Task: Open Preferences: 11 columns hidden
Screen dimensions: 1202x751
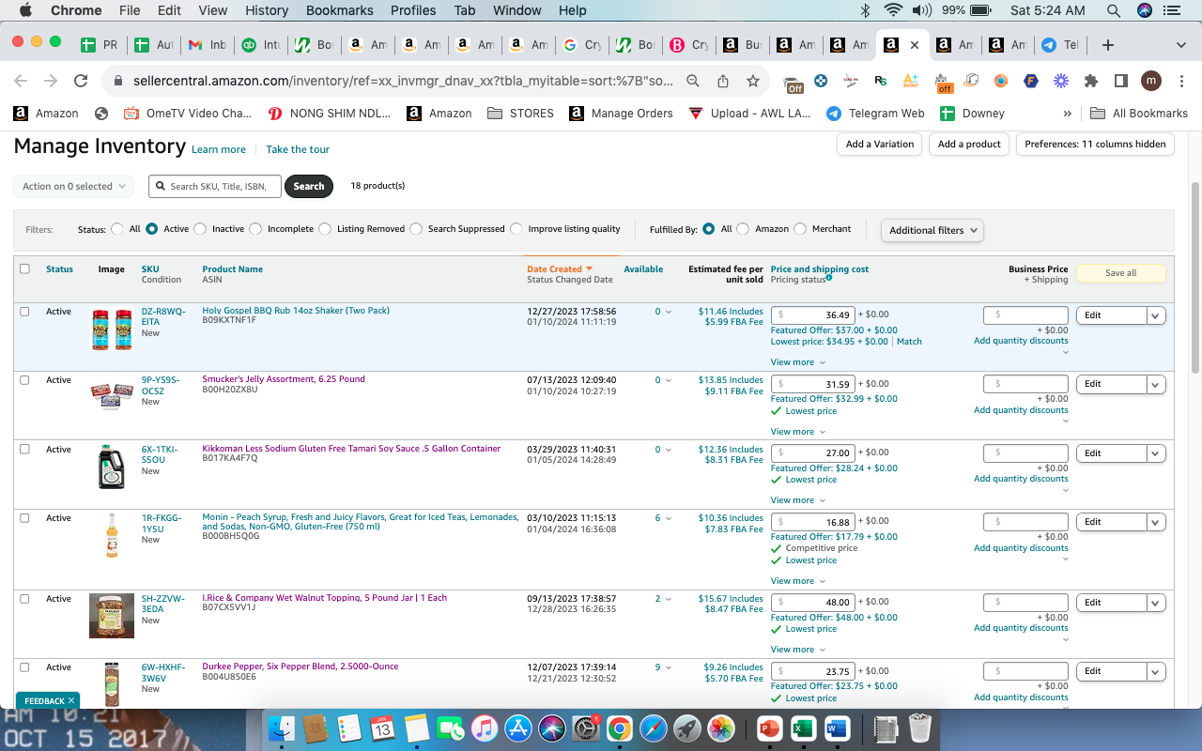Action: pyautogui.click(x=1095, y=144)
